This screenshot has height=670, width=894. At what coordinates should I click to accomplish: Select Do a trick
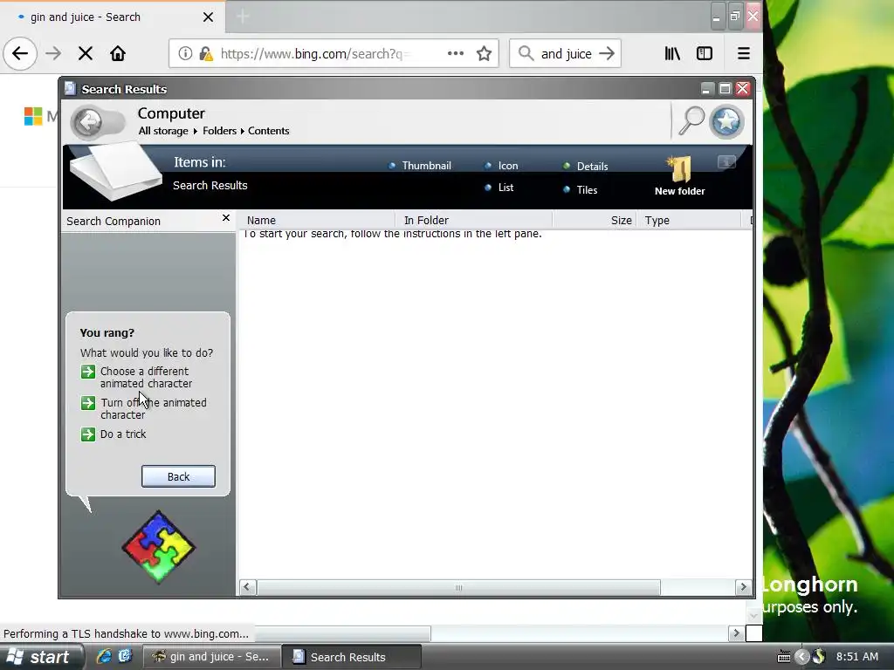tap(113, 434)
